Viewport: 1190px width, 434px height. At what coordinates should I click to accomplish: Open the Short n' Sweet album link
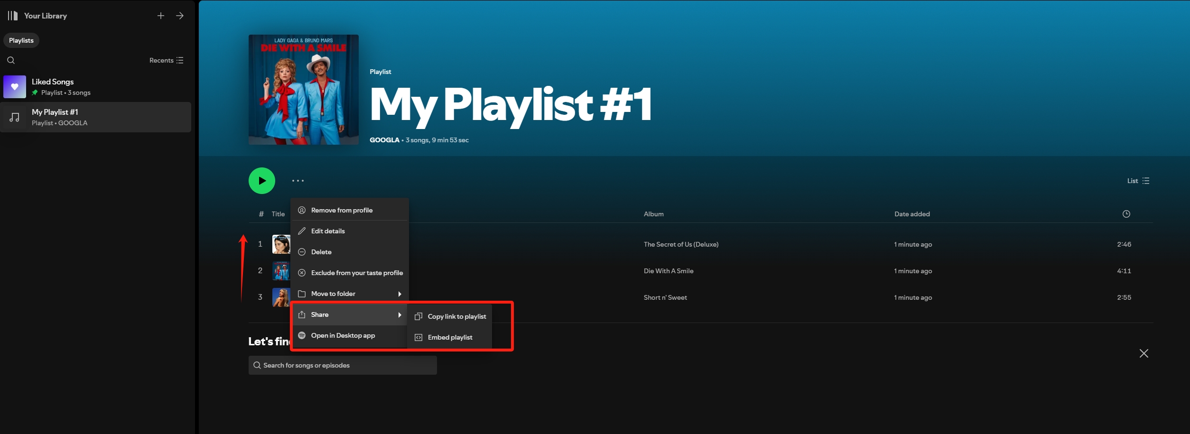tap(665, 297)
